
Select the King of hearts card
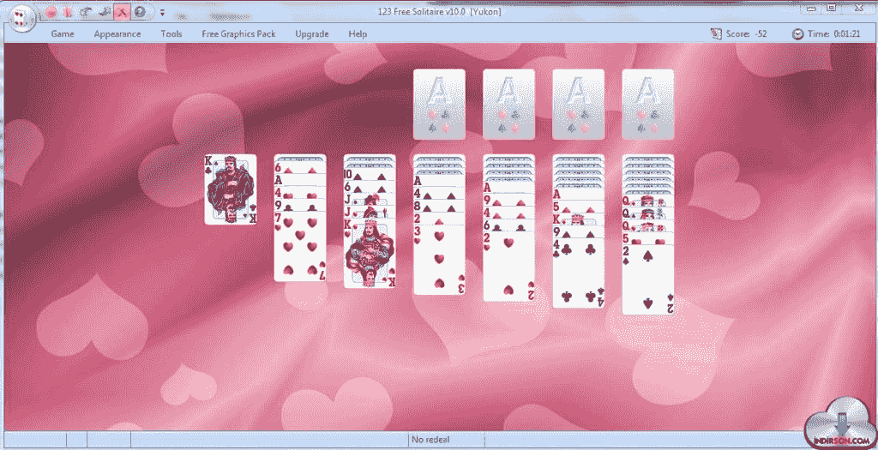coord(370,254)
